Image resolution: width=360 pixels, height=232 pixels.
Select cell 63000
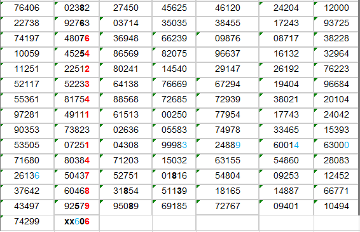(x=336, y=146)
